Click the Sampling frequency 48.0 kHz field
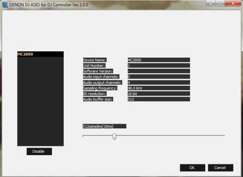This screenshot has height=177, width=243. click(x=159, y=88)
